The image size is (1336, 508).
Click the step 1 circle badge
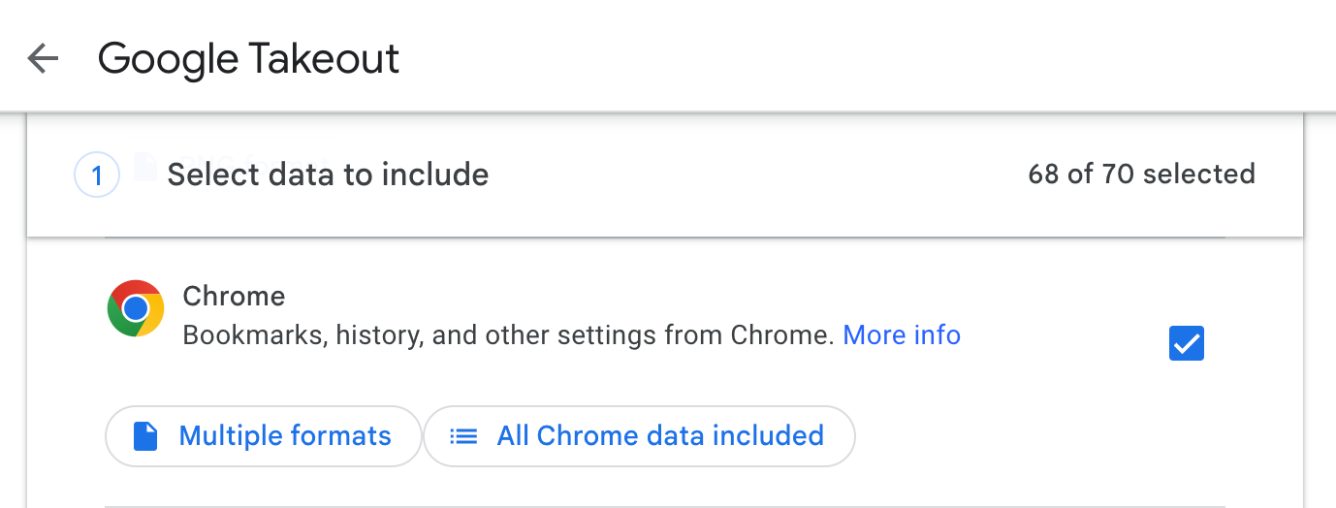[97, 175]
